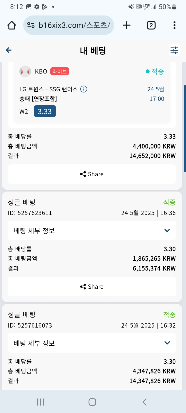This screenshot has height=413, width=186.
Task: Tap the site settings icon in address bar
Action: pos(31,25)
